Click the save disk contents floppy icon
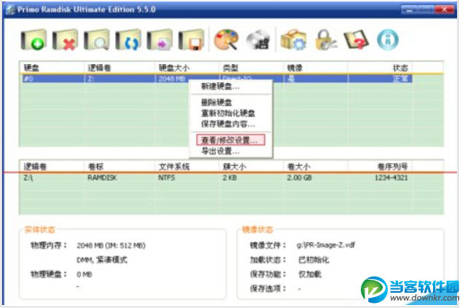 tap(191, 39)
